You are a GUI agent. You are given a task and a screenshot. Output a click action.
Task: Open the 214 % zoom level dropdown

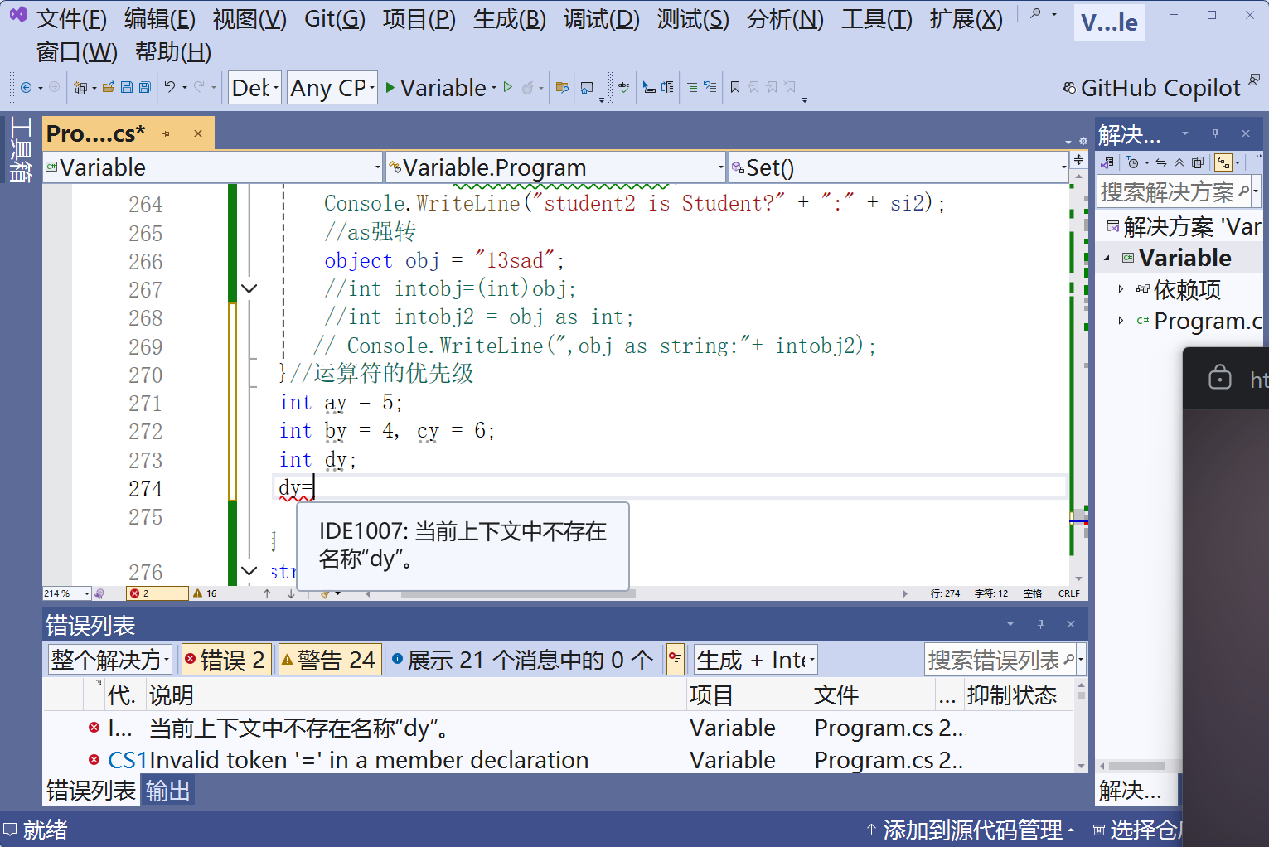pyautogui.click(x=66, y=593)
